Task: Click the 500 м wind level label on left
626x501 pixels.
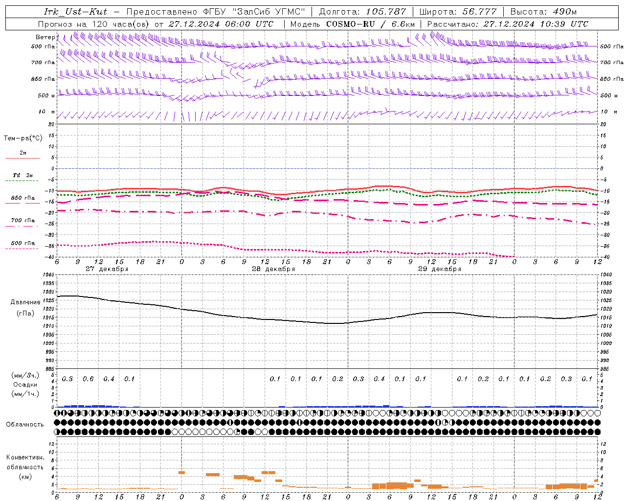Action: (46, 95)
